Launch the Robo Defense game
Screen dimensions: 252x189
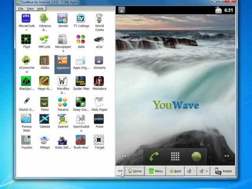[63, 141]
